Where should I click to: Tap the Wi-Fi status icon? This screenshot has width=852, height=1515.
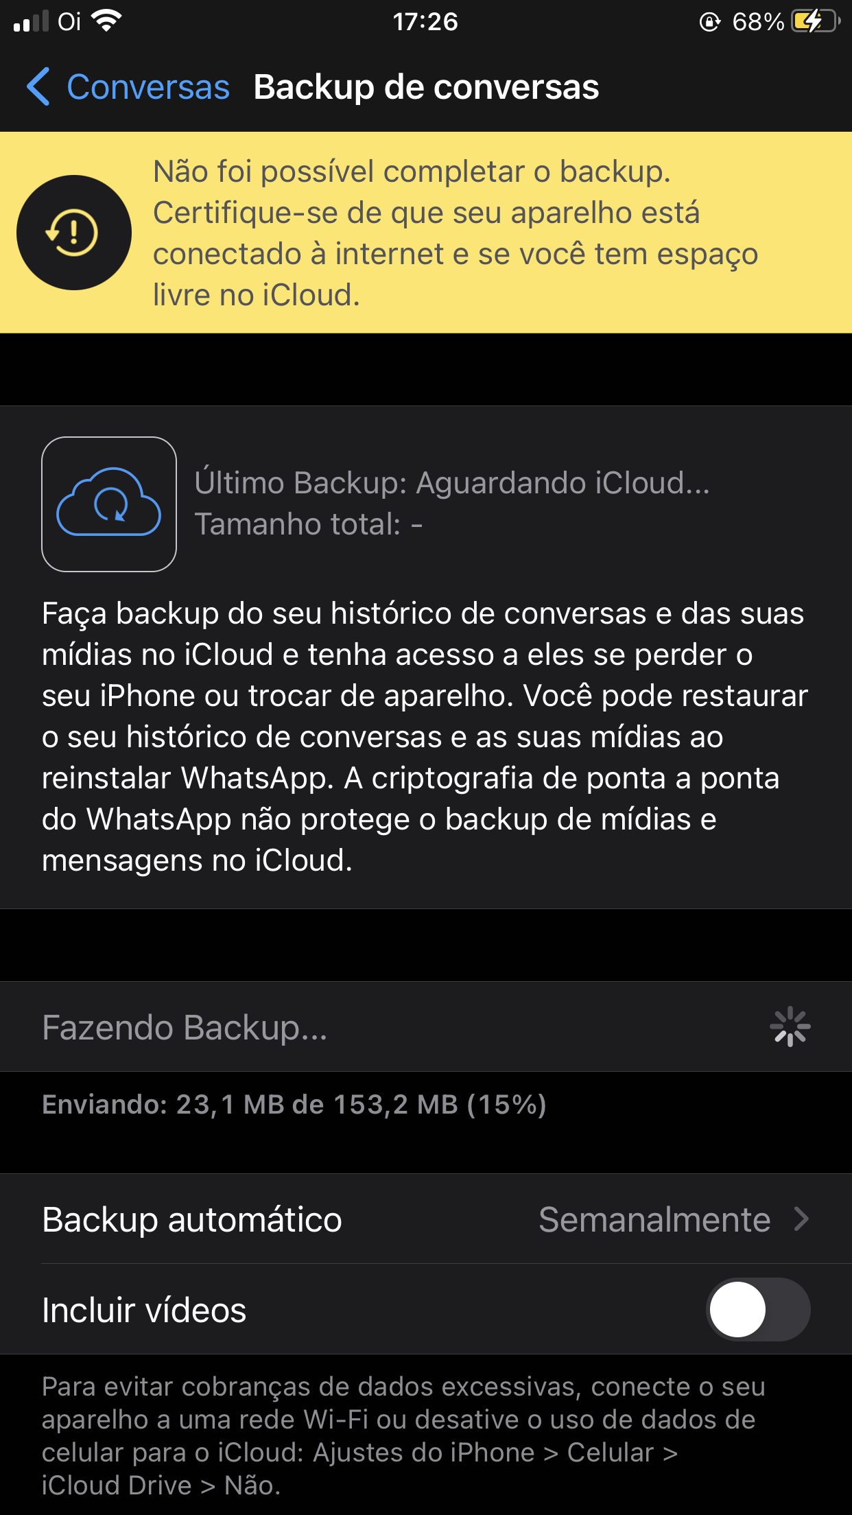point(106,21)
